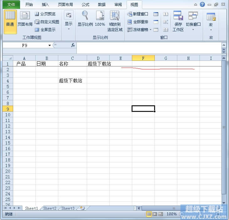Select cell D1 containing 超级下载站

point(98,64)
